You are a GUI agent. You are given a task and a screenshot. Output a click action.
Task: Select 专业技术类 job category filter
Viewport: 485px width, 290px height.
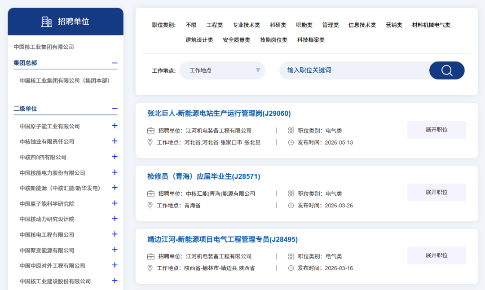point(246,25)
